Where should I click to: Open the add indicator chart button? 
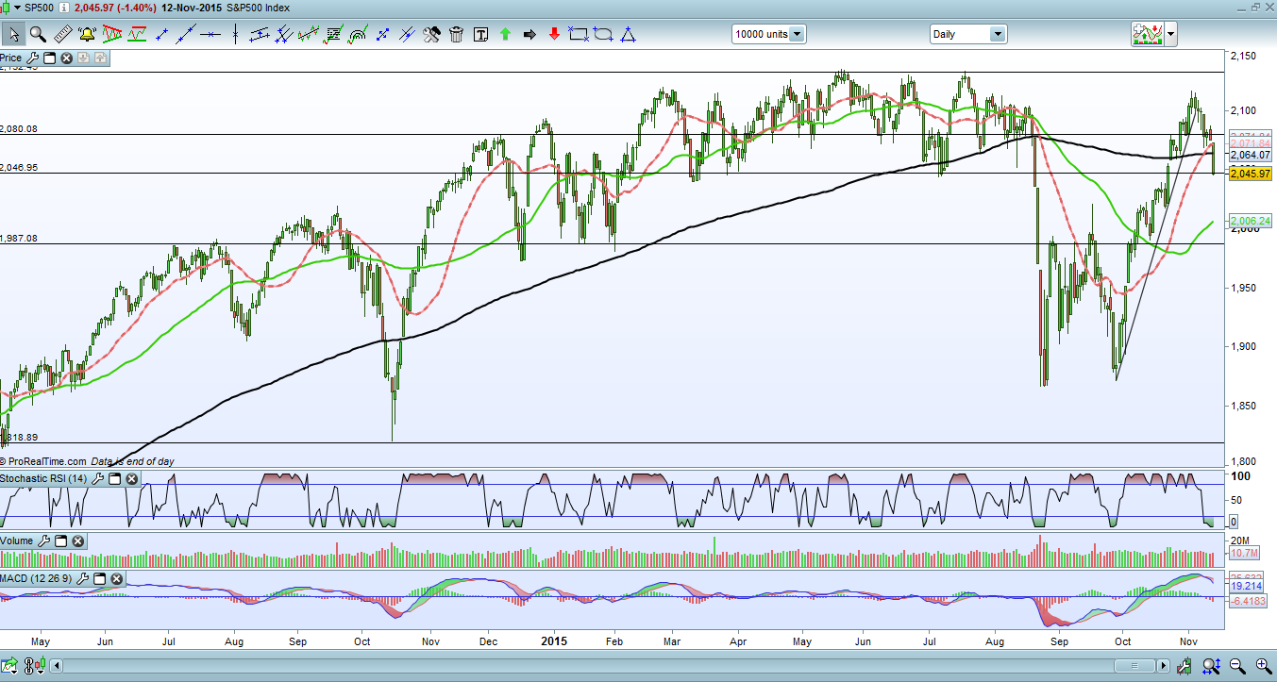coord(1147,35)
